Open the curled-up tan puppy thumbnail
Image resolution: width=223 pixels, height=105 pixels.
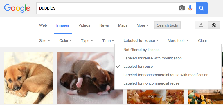(29, 78)
